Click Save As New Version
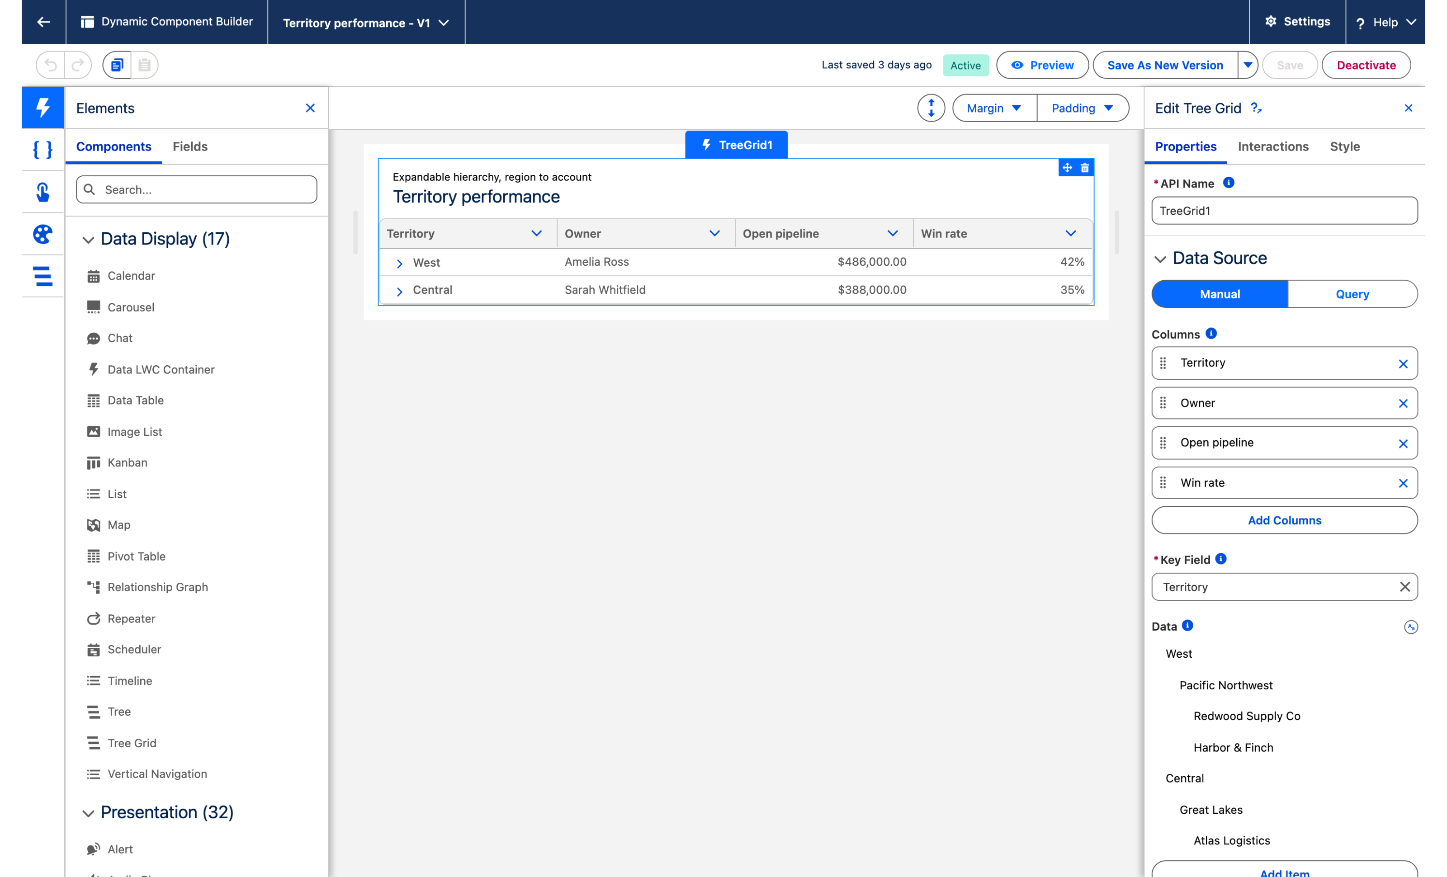 point(1165,65)
